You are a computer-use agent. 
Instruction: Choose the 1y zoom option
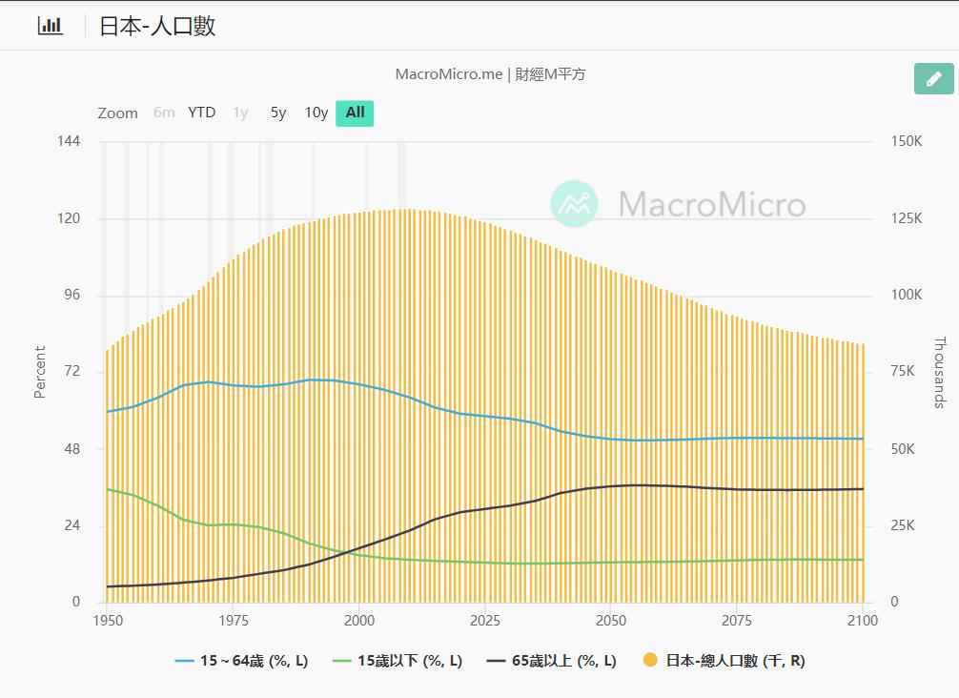(x=240, y=113)
